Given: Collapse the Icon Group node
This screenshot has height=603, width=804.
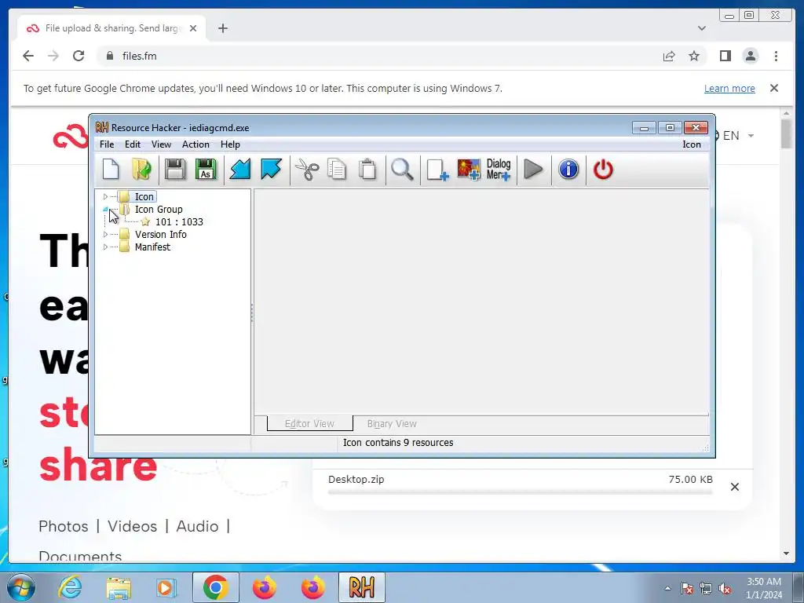Looking at the screenshot, I should point(105,209).
